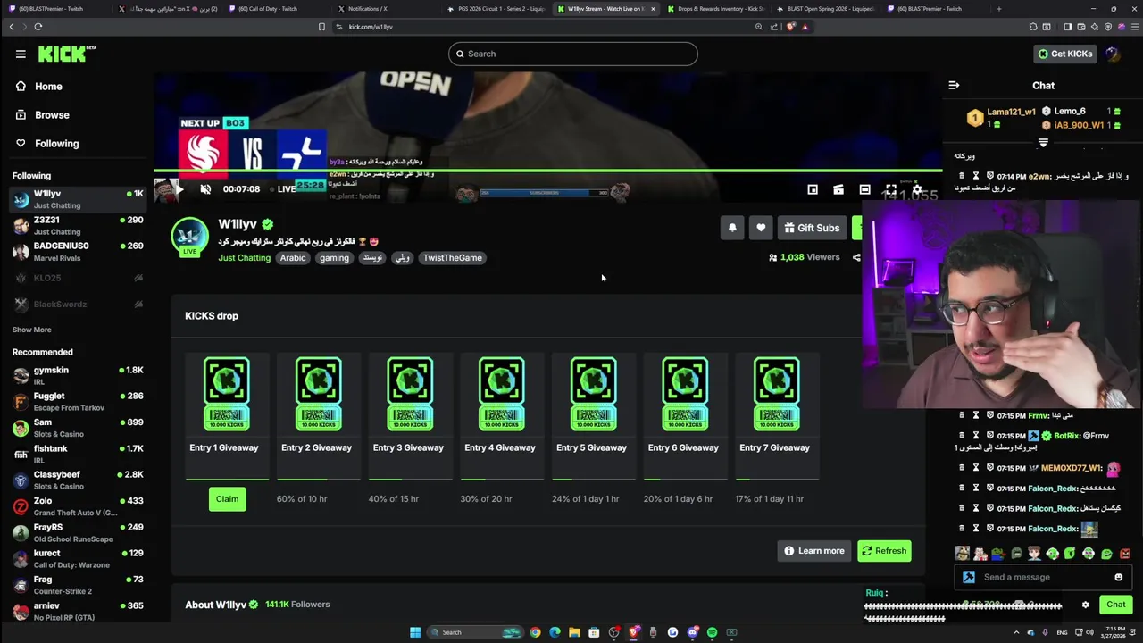
Task: Open video player settings gear
Action: click(x=917, y=189)
